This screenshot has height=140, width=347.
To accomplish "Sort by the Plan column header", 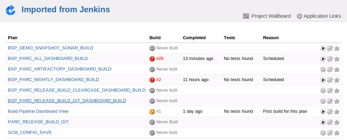I will pos(13,38).
